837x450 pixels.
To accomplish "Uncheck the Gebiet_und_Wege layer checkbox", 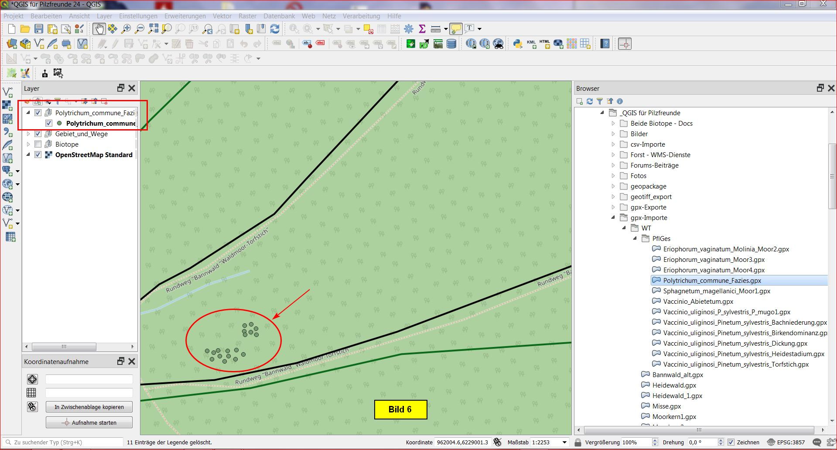I will (x=38, y=134).
